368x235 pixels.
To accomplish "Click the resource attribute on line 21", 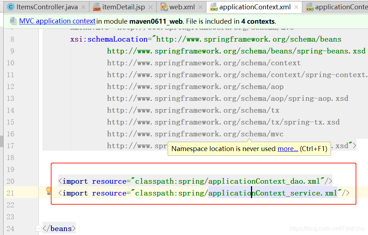I will pos(109,193).
